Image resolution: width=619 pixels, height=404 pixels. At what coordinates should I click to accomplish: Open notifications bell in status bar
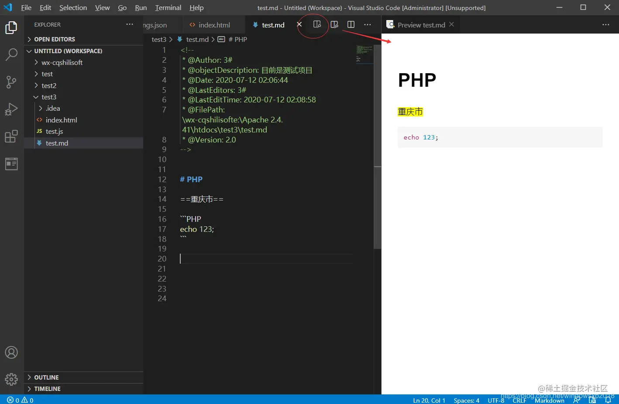tap(608, 400)
